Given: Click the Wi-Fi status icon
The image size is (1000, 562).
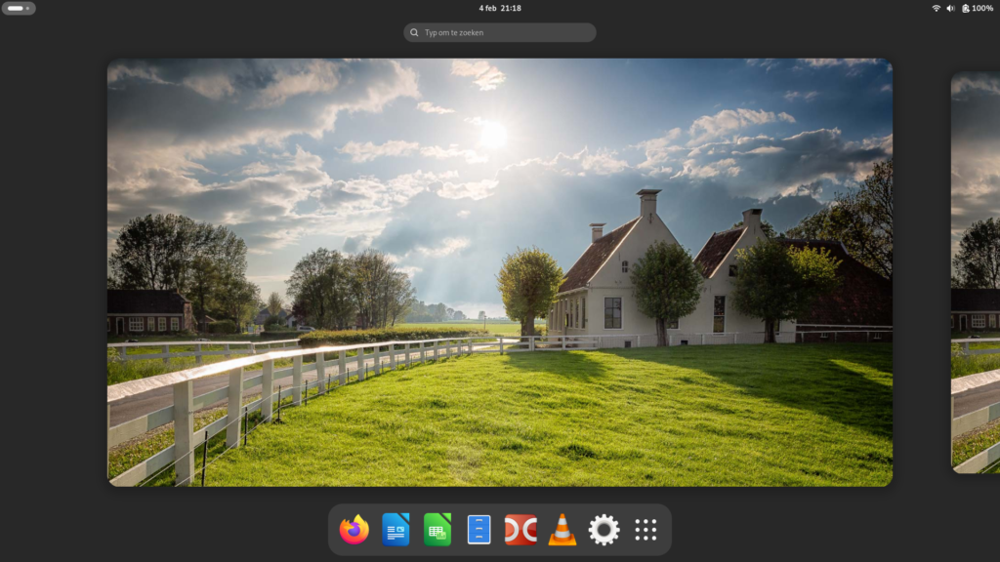Looking at the screenshot, I should click(x=937, y=8).
